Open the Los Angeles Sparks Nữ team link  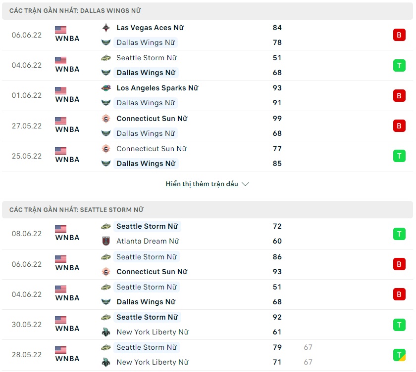(x=157, y=88)
